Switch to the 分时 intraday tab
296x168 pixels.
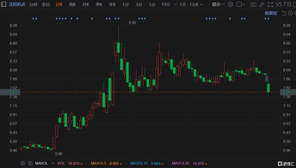pos(33,4)
